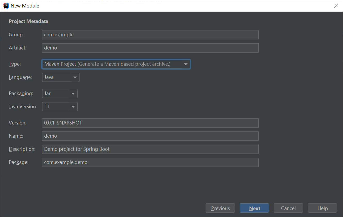Open the Type dropdown arrow
This screenshot has height=217, width=343.
click(186, 64)
